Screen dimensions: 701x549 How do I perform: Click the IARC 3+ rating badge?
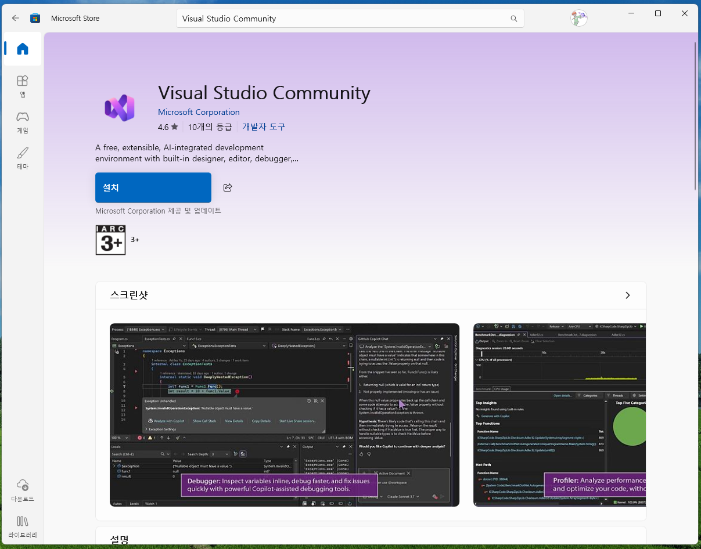click(x=110, y=240)
